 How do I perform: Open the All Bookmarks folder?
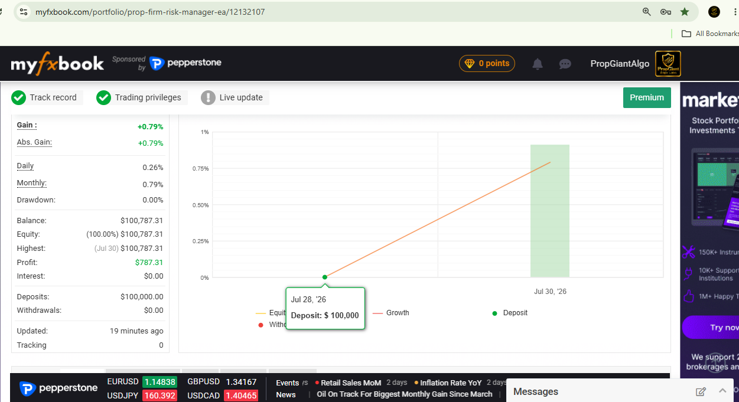710,34
